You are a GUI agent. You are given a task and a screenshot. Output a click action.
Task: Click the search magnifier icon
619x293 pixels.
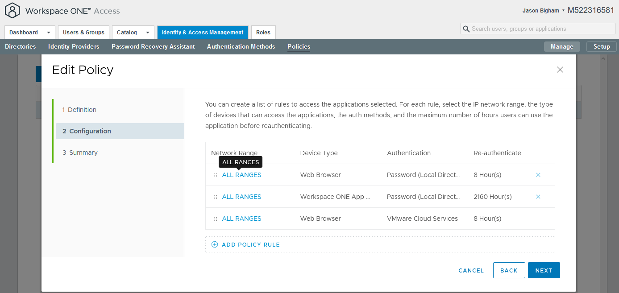(x=466, y=29)
